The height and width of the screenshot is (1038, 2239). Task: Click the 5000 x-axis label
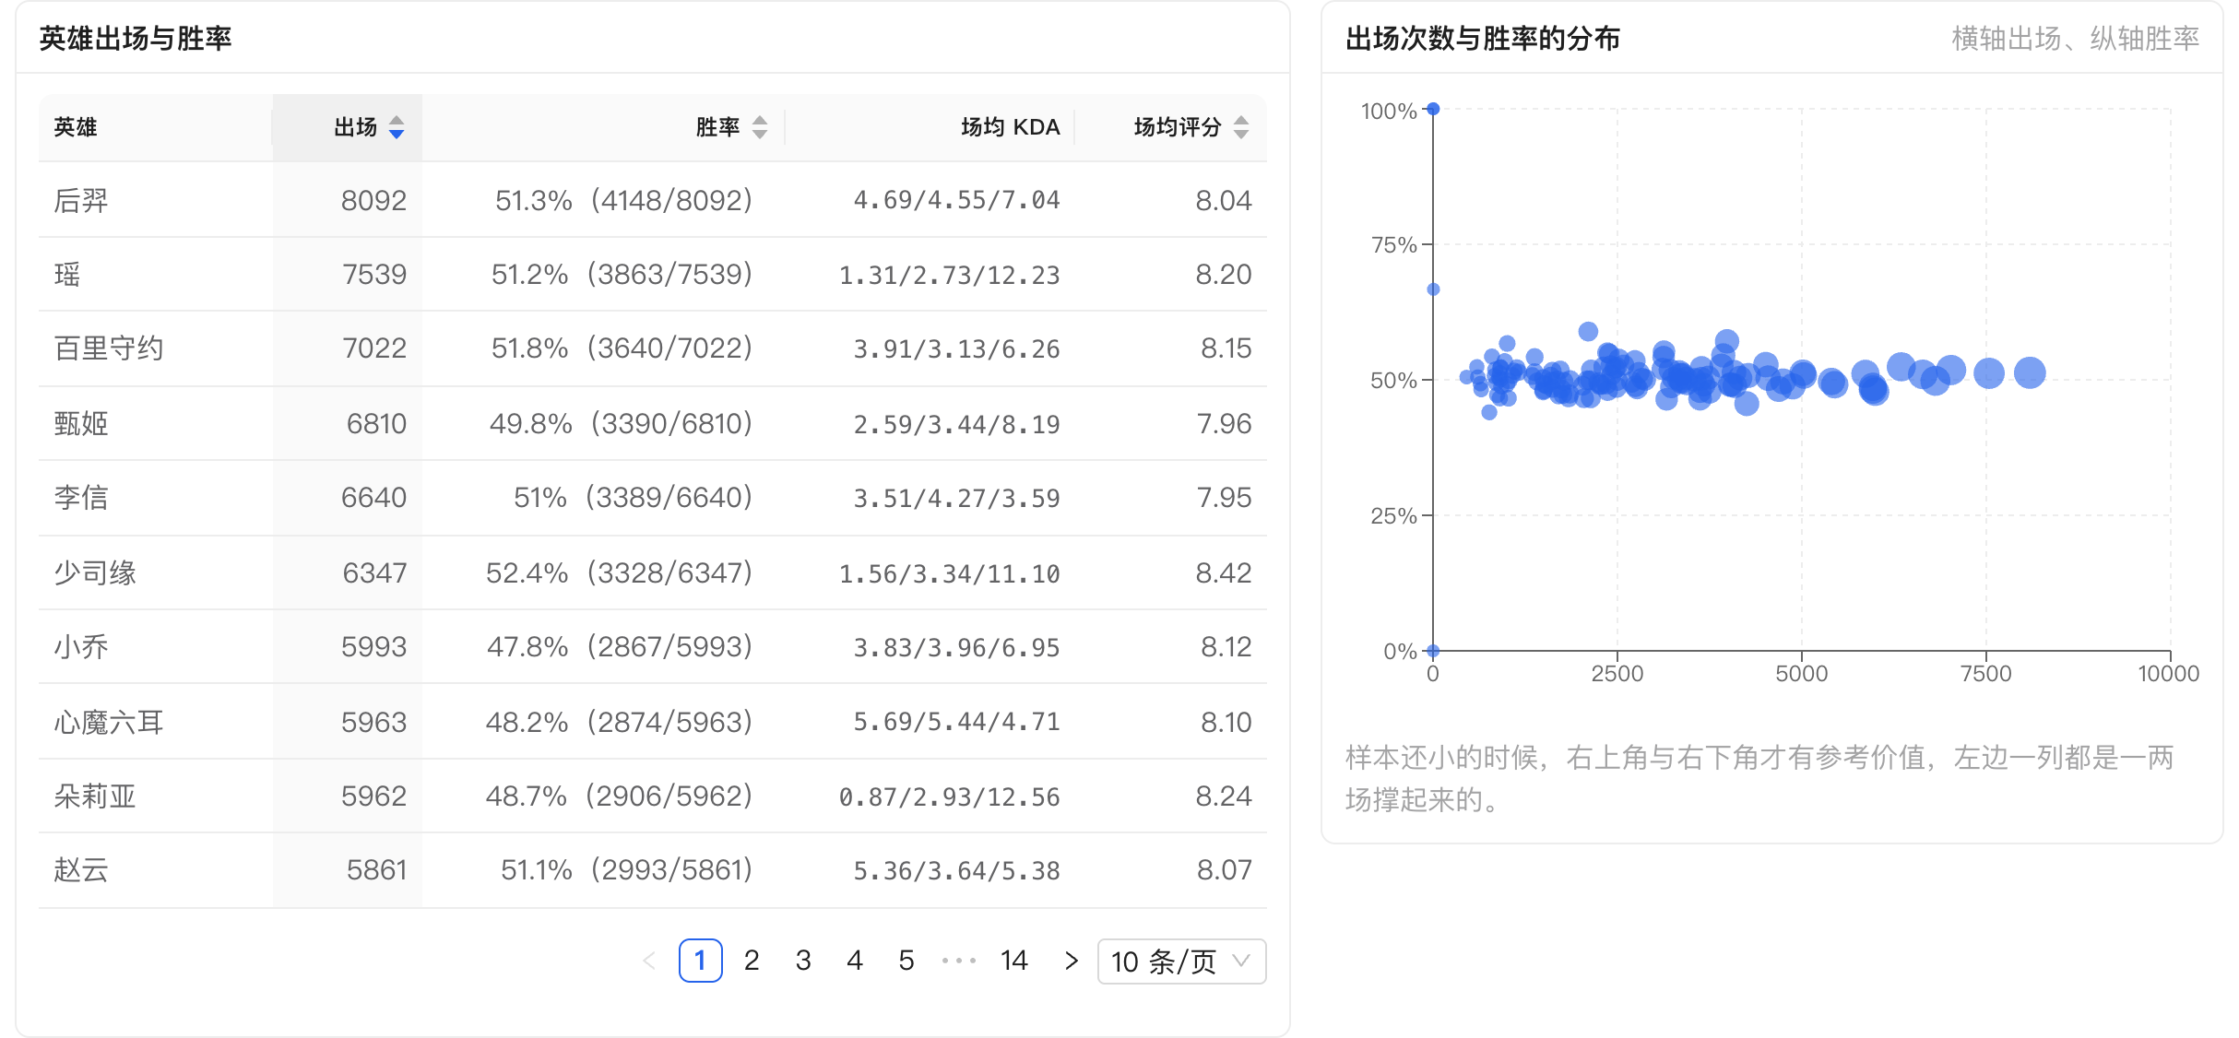1802,674
